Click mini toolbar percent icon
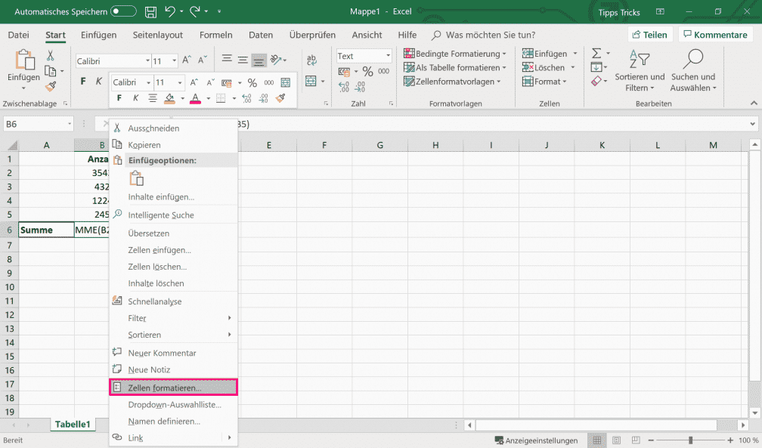This screenshot has height=448, width=762. (x=252, y=82)
